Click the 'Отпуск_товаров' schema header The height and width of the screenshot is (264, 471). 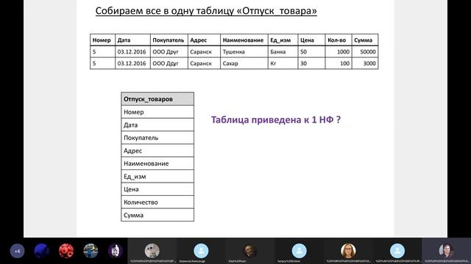click(157, 99)
